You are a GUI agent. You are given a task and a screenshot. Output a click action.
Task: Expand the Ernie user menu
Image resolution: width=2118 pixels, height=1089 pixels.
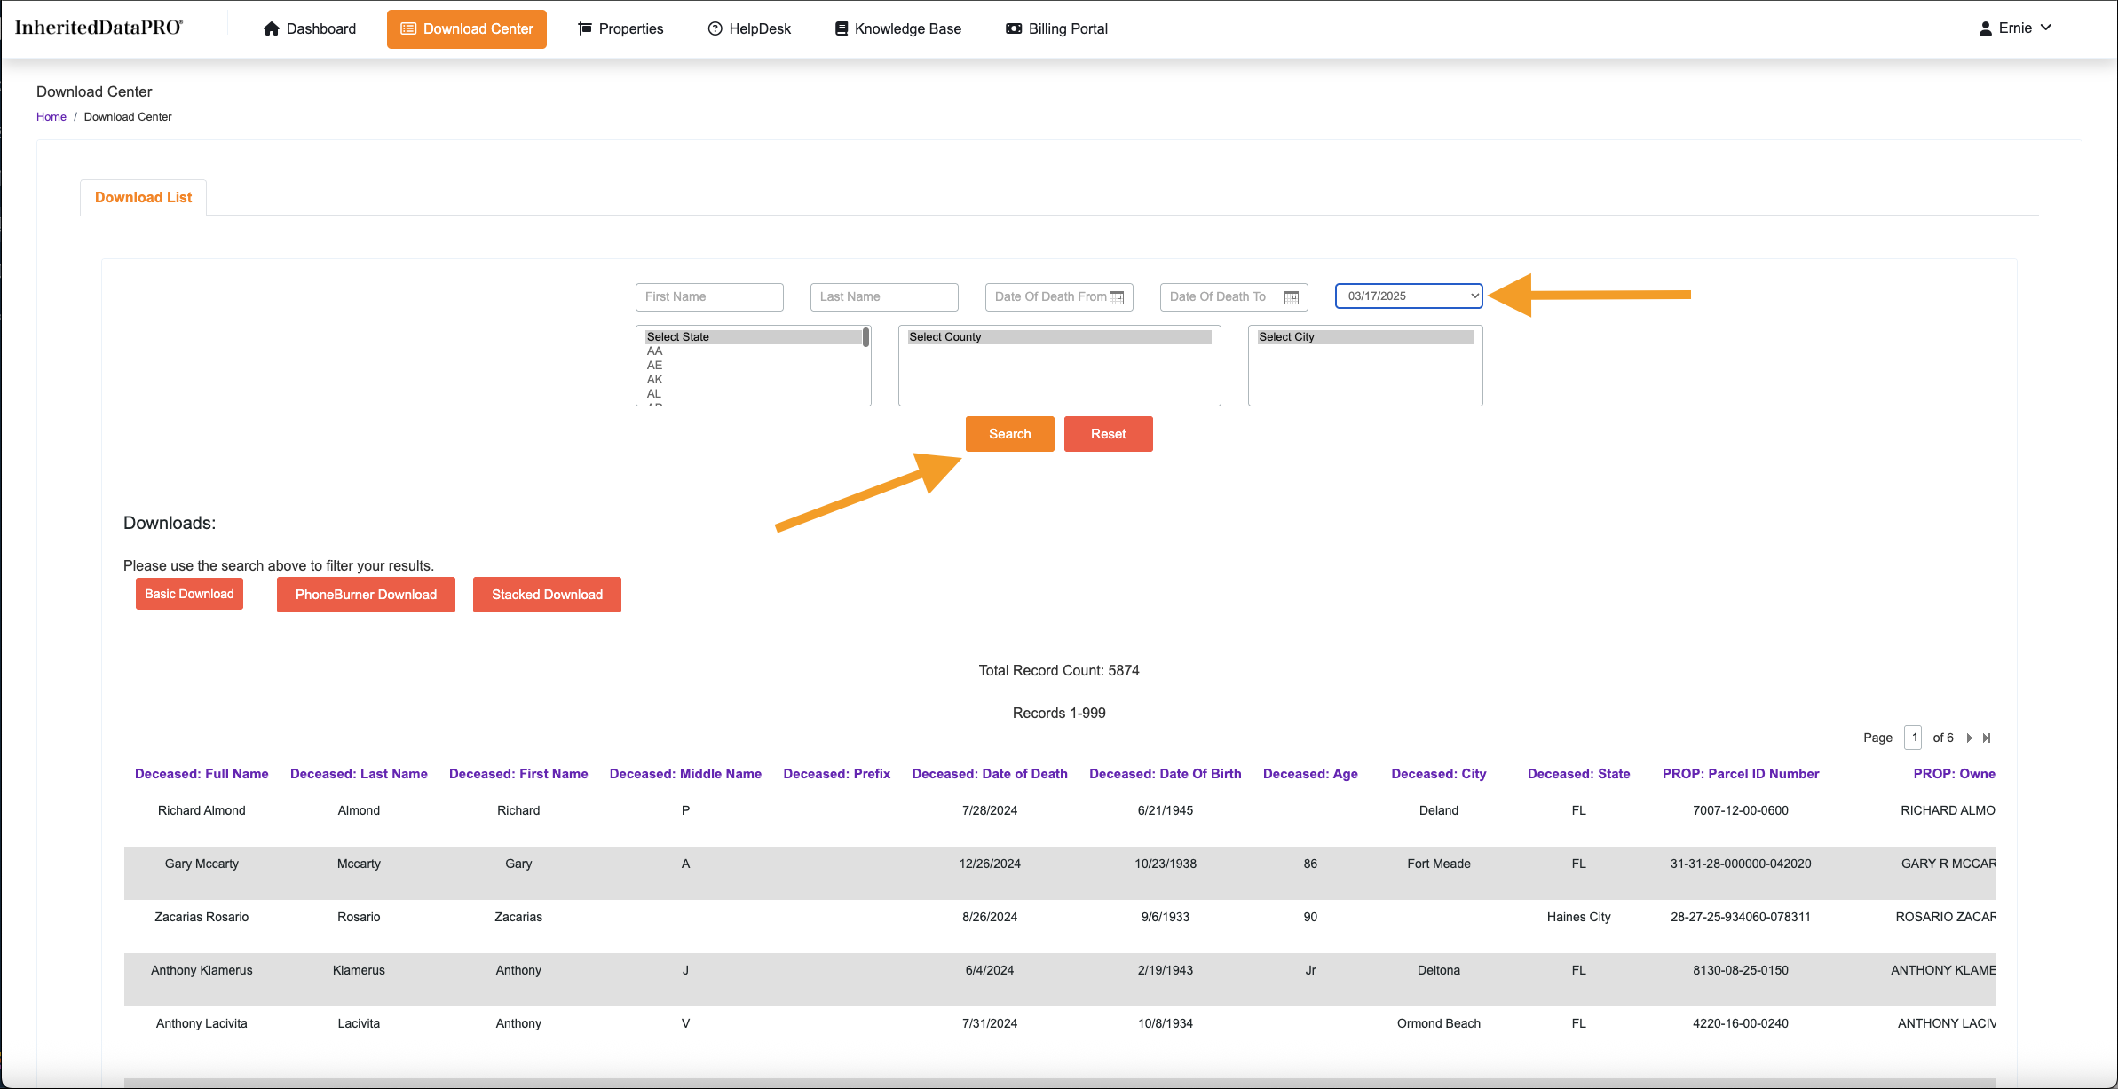[2015, 28]
